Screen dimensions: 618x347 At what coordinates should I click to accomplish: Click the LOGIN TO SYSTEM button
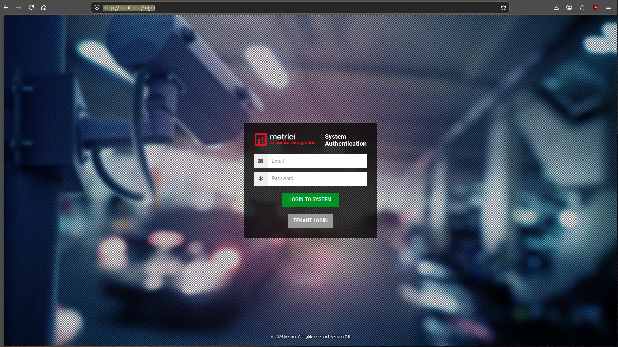coord(310,199)
